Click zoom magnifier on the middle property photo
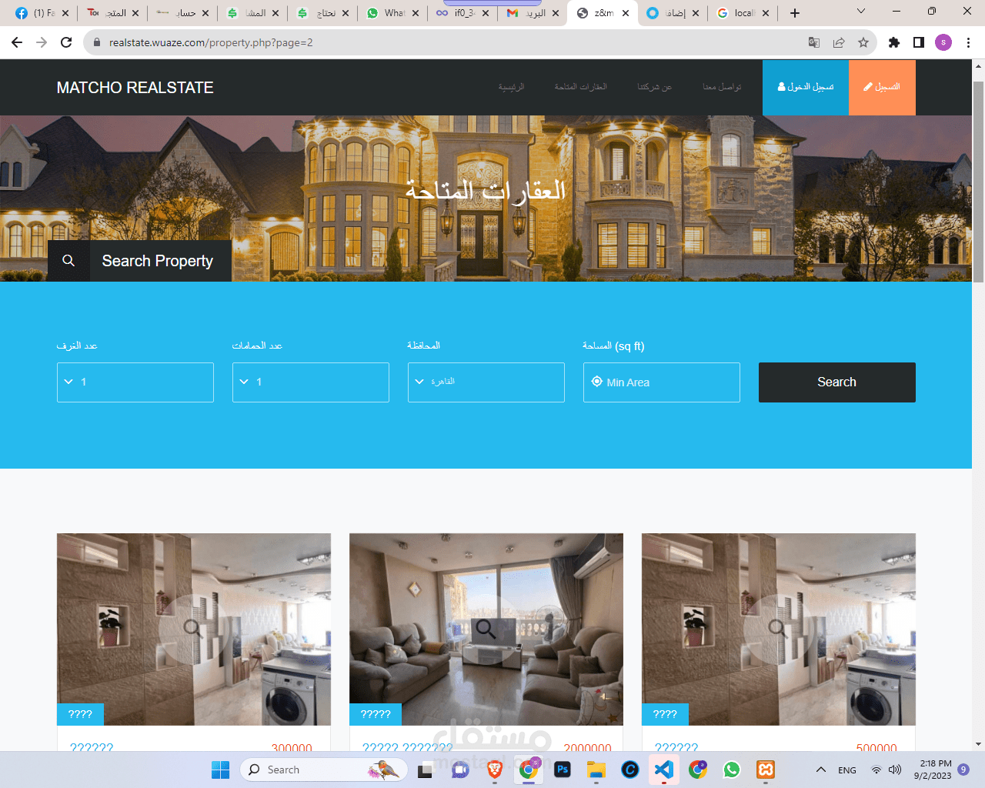This screenshot has width=985, height=788. coord(486,629)
